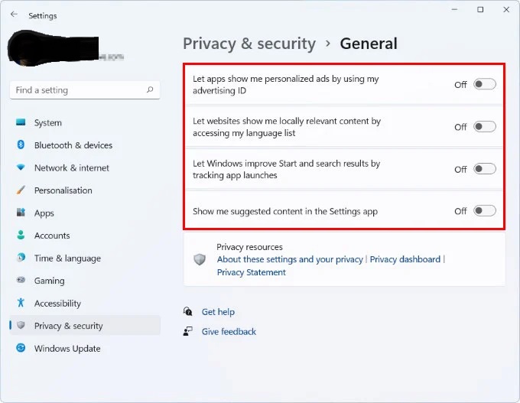Image resolution: width=520 pixels, height=403 pixels.
Task: Click the Network wifi icon
Action: point(21,167)
